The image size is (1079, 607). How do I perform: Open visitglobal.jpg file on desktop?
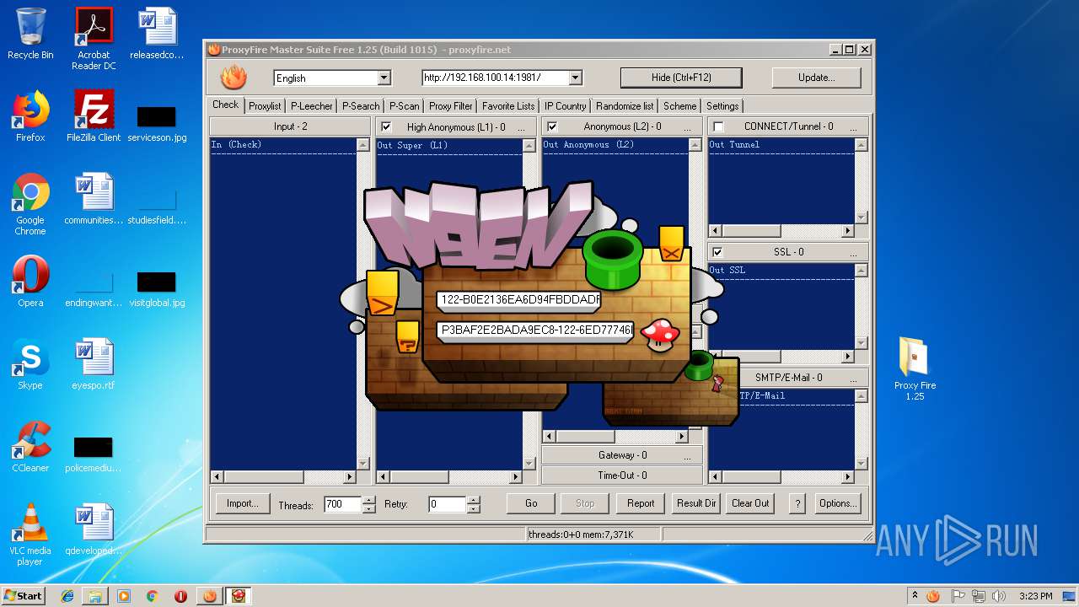[157, 288]
